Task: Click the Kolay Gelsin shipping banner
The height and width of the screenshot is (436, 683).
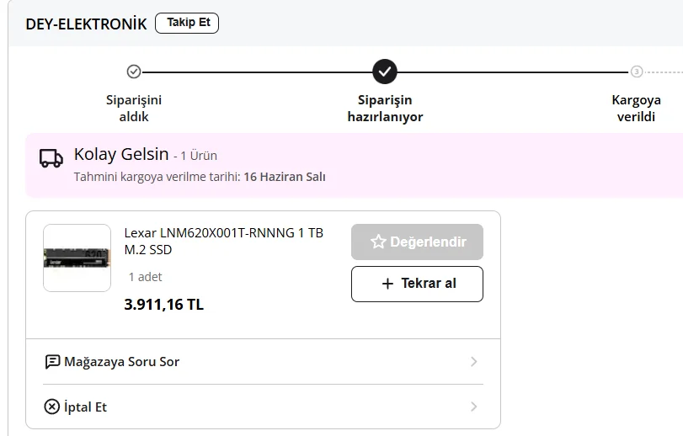Action: [354, 165]
